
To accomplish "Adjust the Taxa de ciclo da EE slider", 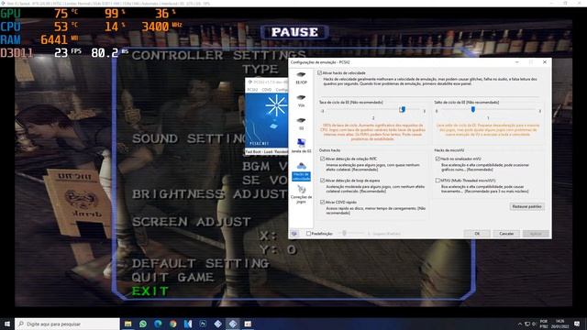I will (x=403, y=110).
